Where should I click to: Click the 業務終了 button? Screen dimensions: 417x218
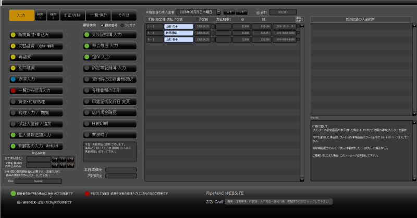[110, 135]
